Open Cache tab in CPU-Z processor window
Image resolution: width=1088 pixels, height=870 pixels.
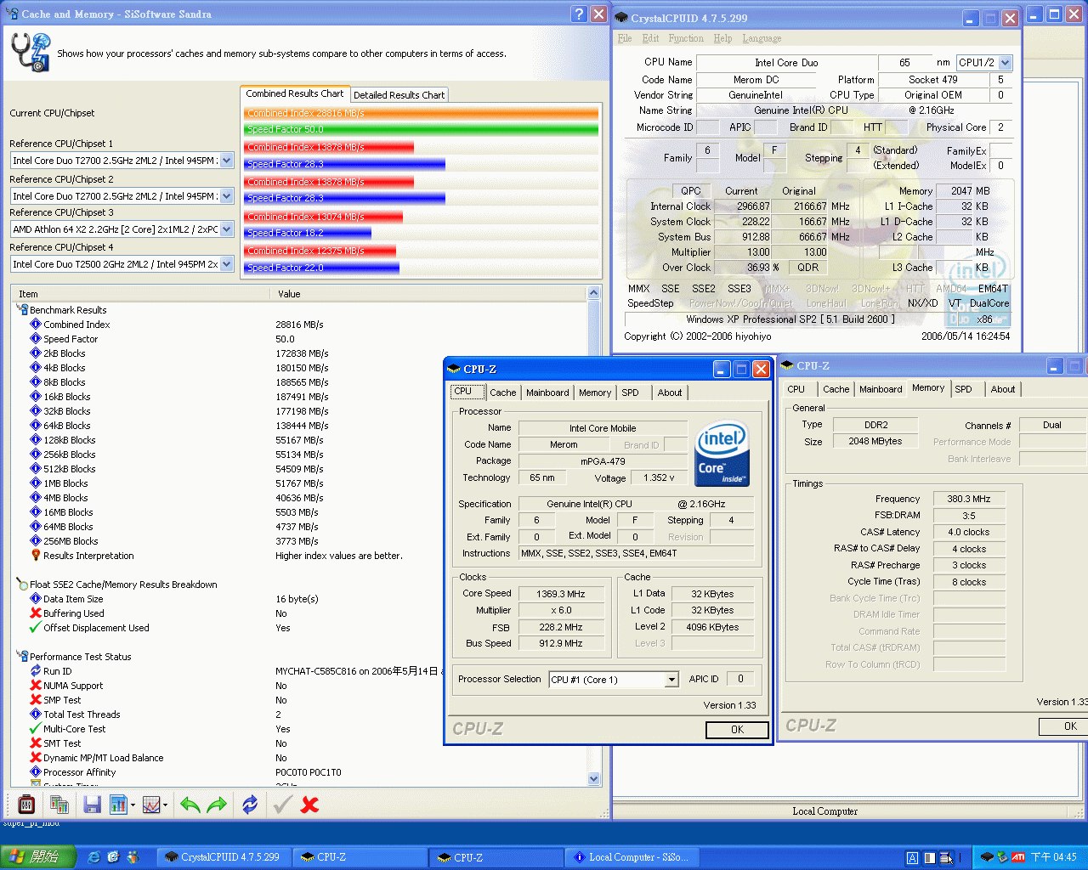[502, 393]
